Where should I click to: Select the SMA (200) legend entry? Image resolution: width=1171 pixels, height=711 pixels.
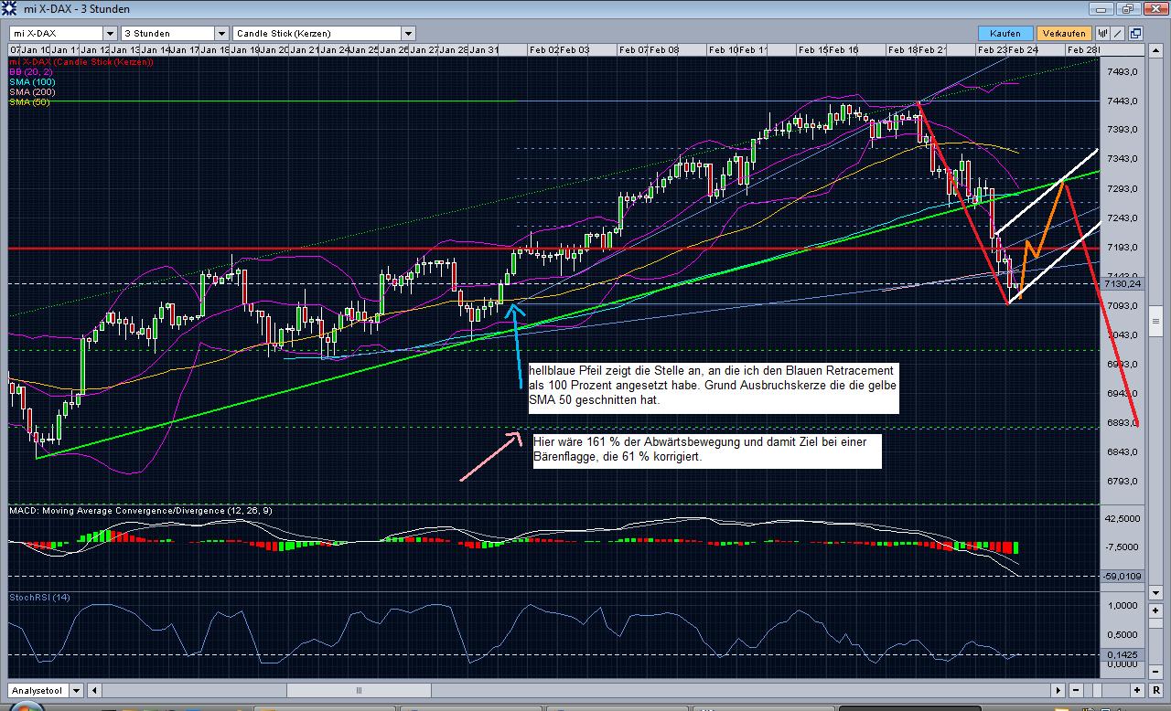(x=32, y=92)
